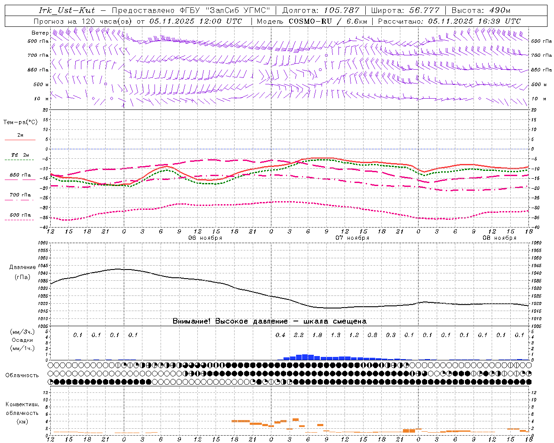
Task: Click the date label 08 ноября
Action: 499,238
